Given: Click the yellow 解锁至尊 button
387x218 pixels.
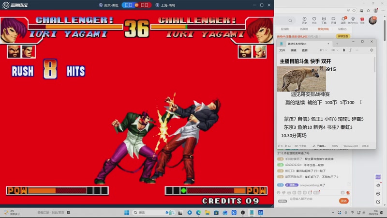Looking at the screenshot, I should click(343, 36).
